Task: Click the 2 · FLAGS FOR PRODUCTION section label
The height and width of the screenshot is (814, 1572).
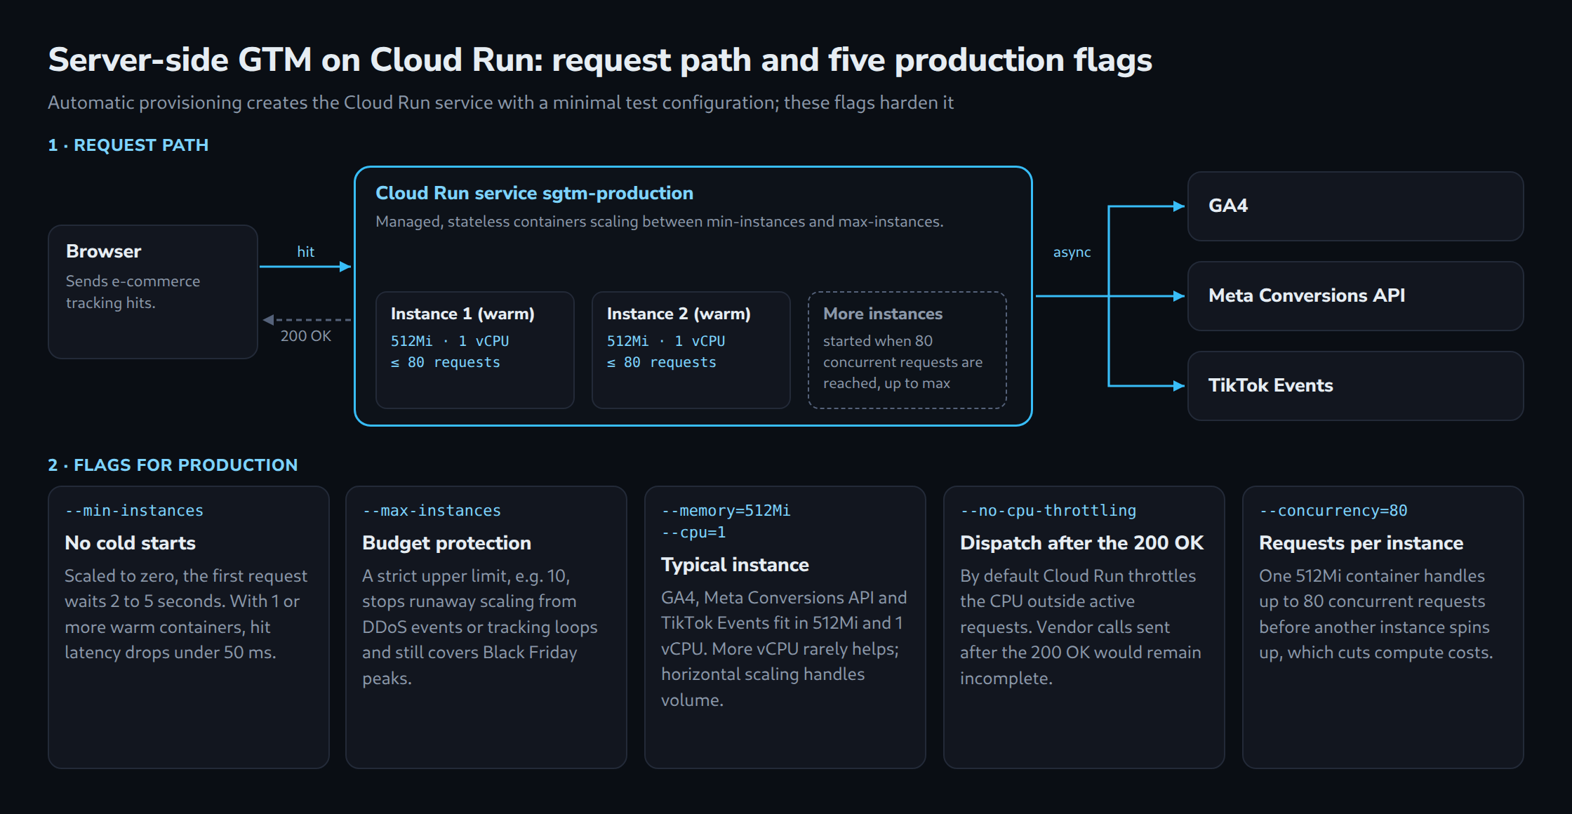Action: (x=173, y=465)
